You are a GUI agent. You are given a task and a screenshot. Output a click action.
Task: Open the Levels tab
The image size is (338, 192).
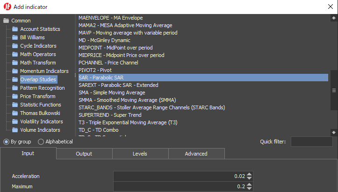pos(140,154)
